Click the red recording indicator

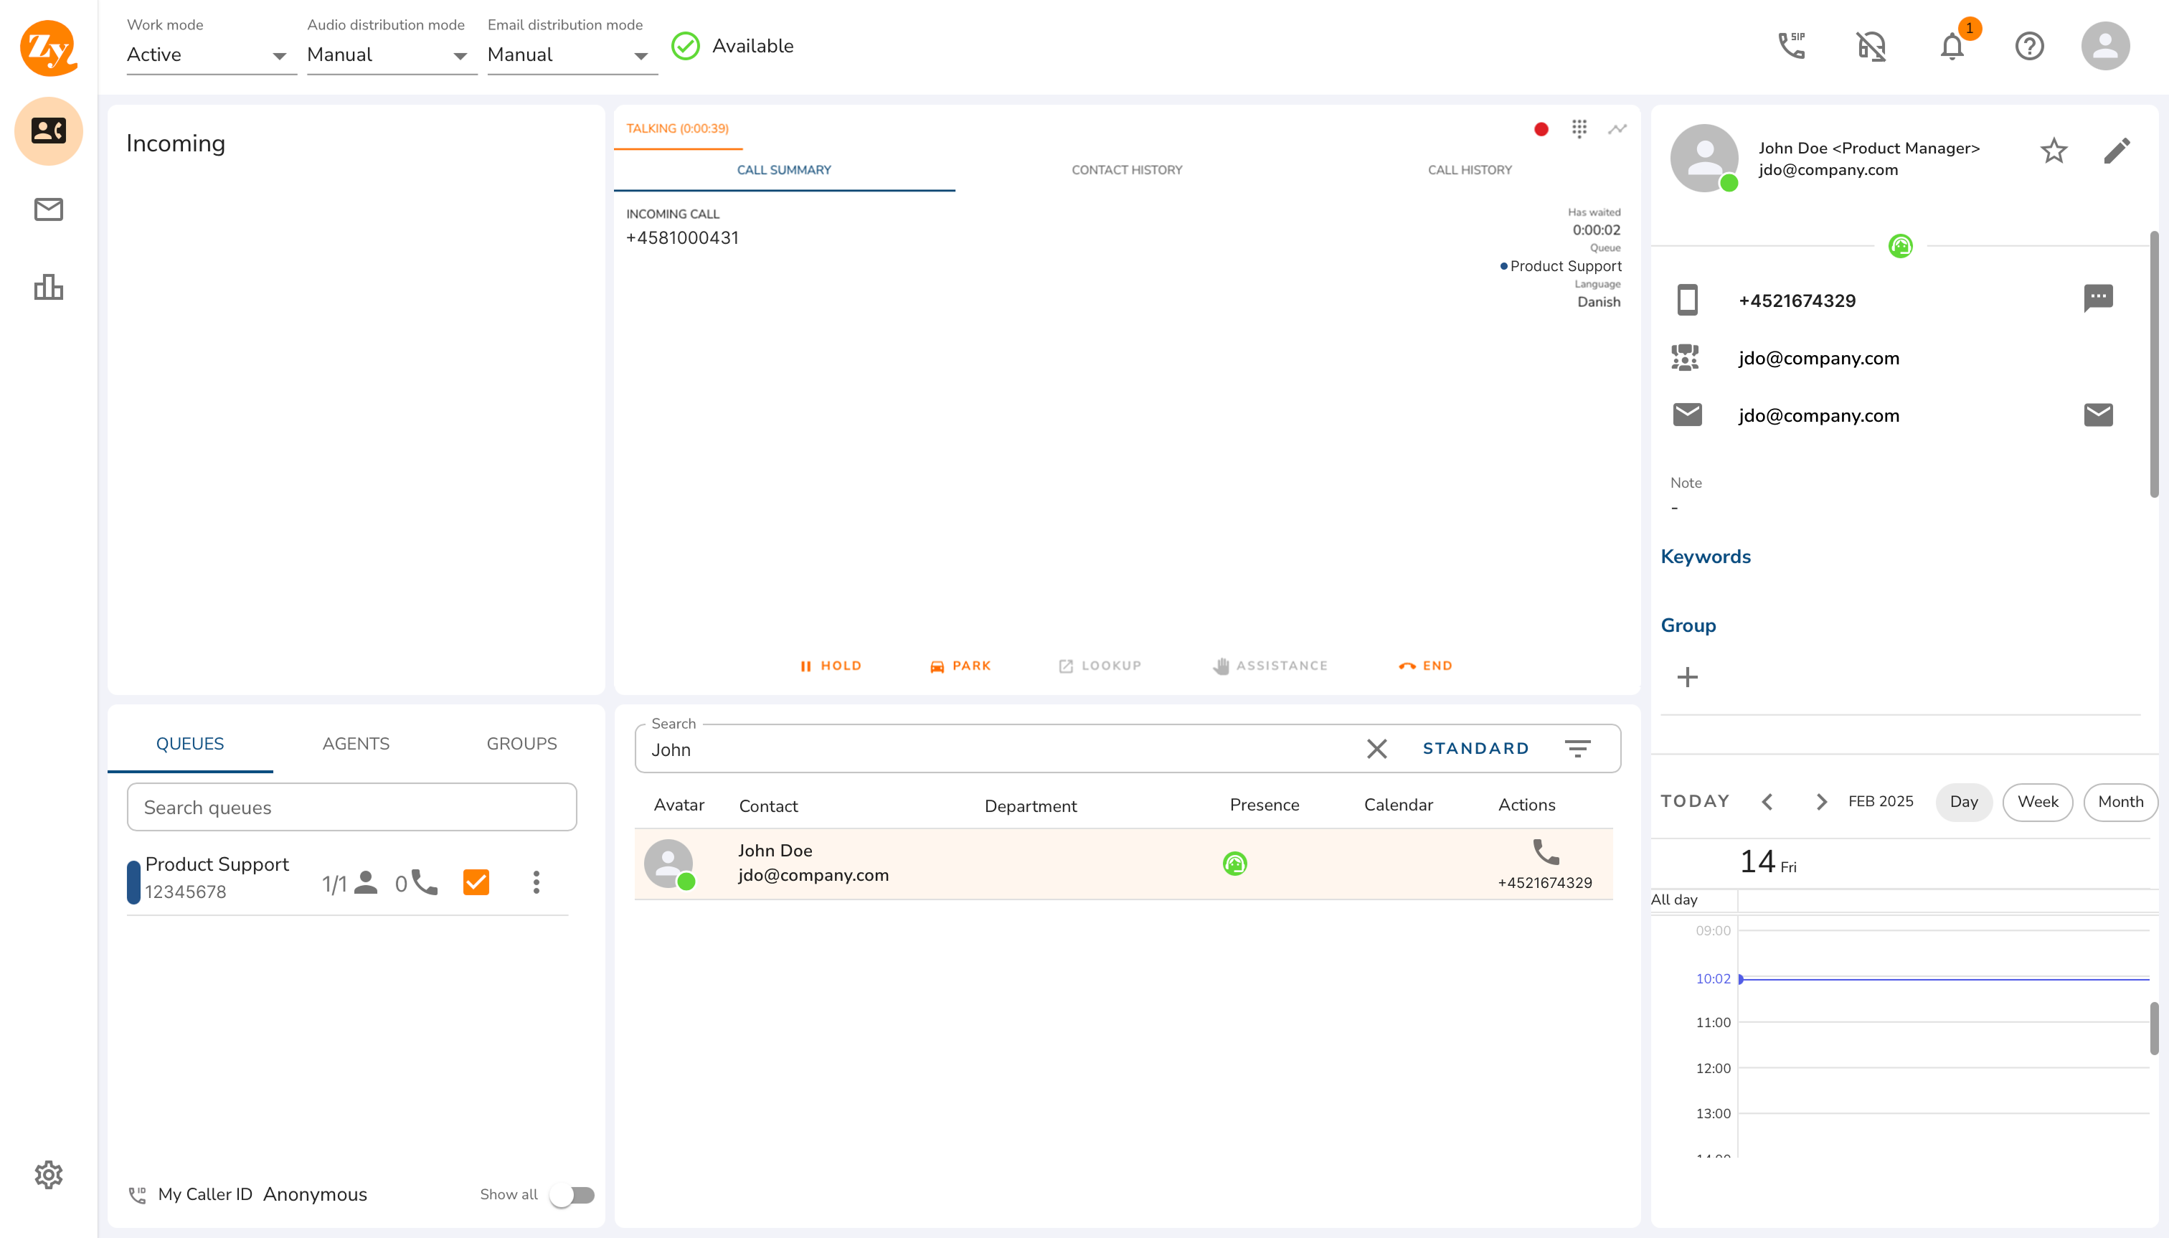point(1541,129)
